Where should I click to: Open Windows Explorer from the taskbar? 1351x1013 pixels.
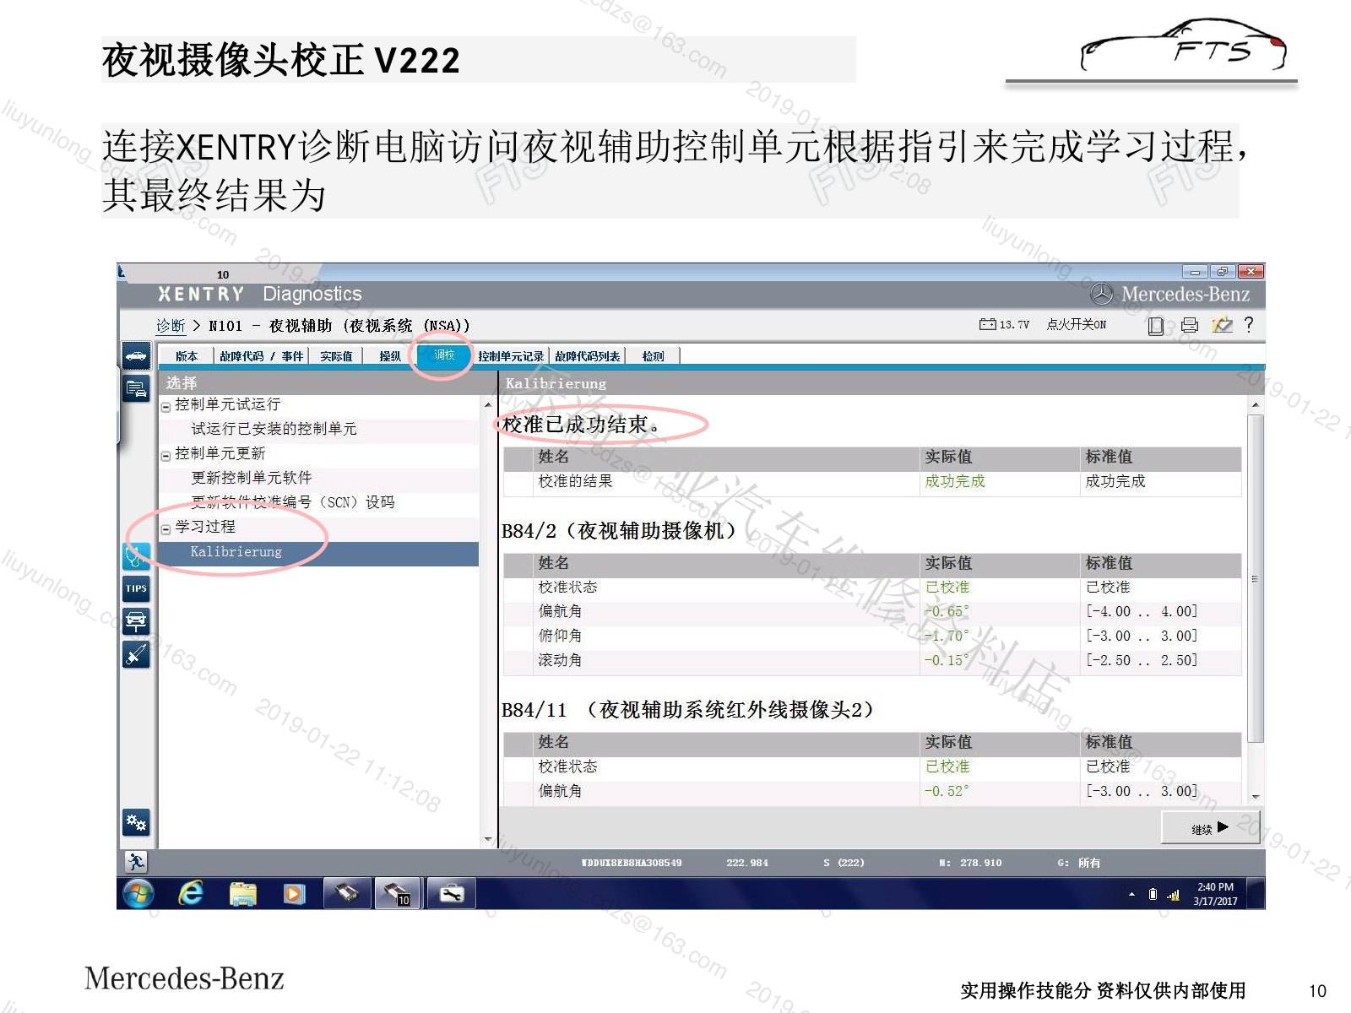coord(243,893)
